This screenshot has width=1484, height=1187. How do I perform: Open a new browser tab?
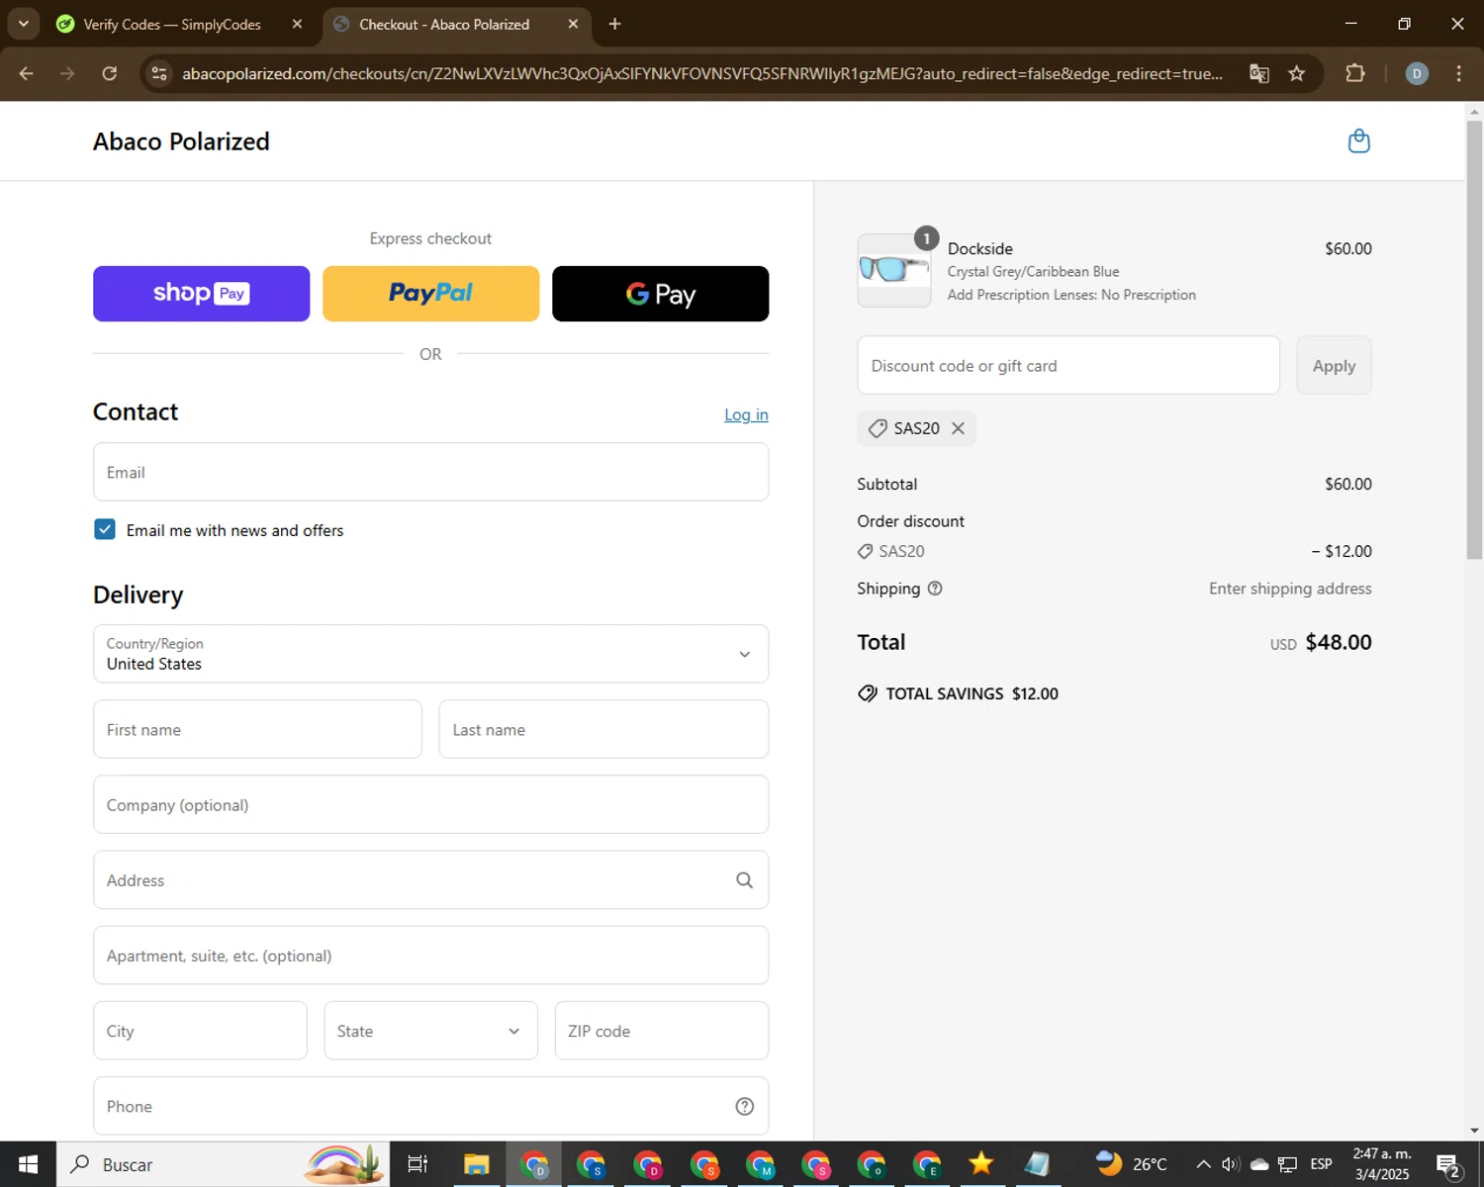tap(614, 24)
